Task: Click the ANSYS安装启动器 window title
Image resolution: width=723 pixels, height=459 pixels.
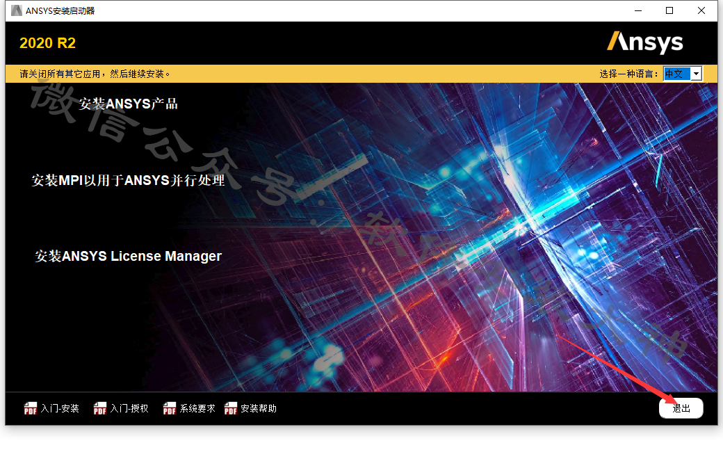Action: click(60, 10)
